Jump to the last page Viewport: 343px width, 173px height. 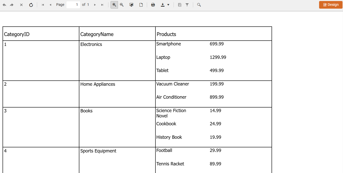(102, 5)
